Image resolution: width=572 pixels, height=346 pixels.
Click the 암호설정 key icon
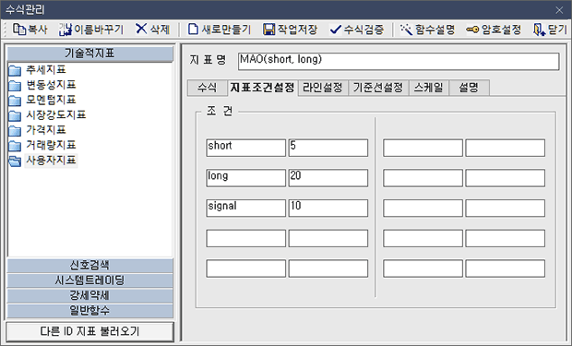click(472, 30)
